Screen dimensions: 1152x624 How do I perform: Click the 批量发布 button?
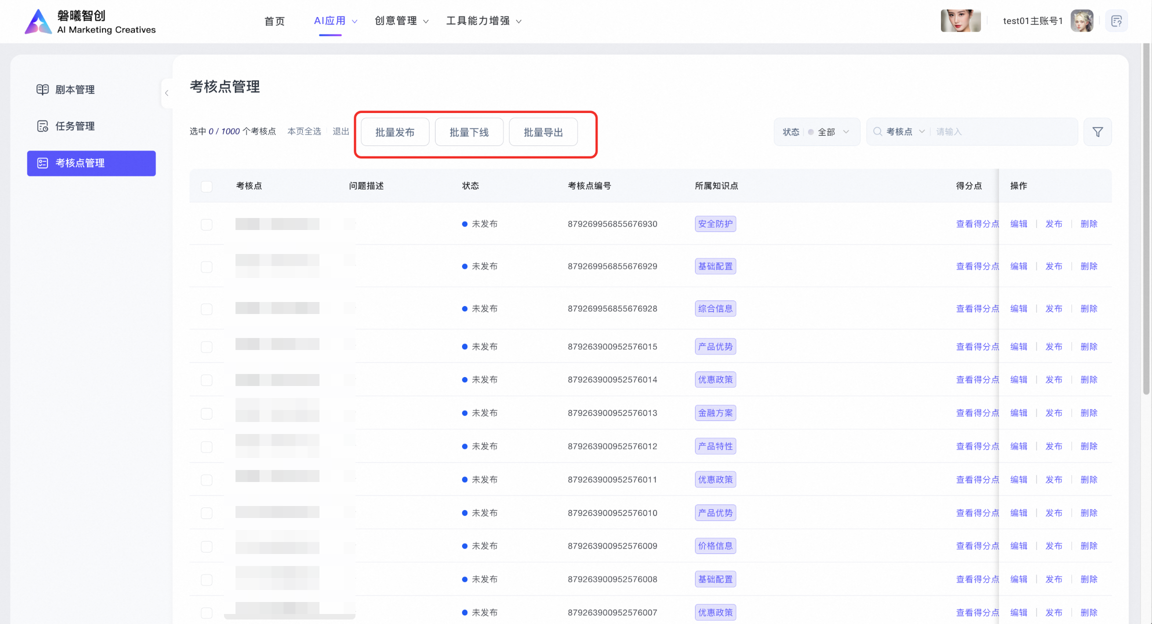pos(395,132)
